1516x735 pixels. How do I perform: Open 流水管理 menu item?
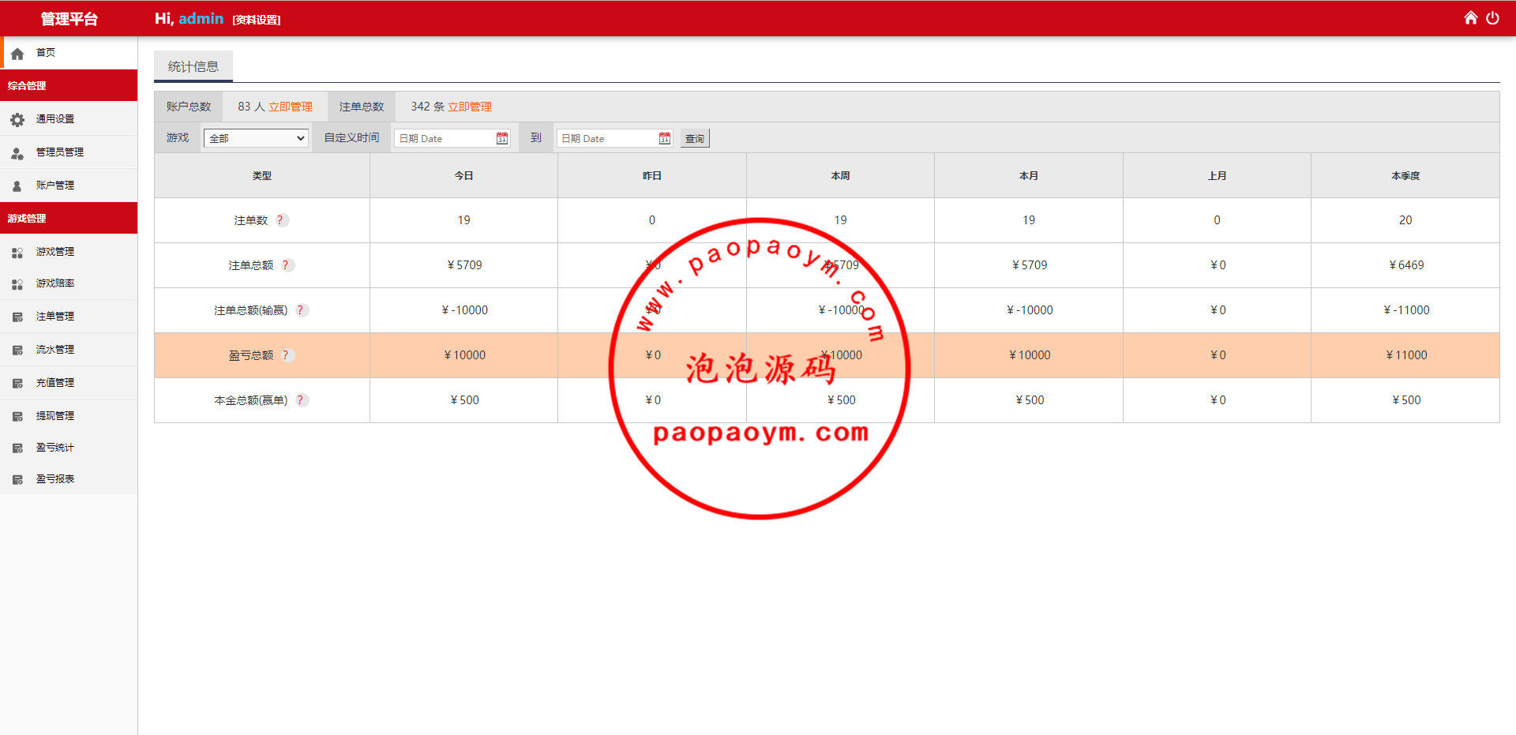pyautogui.click(x=69, y=350)
